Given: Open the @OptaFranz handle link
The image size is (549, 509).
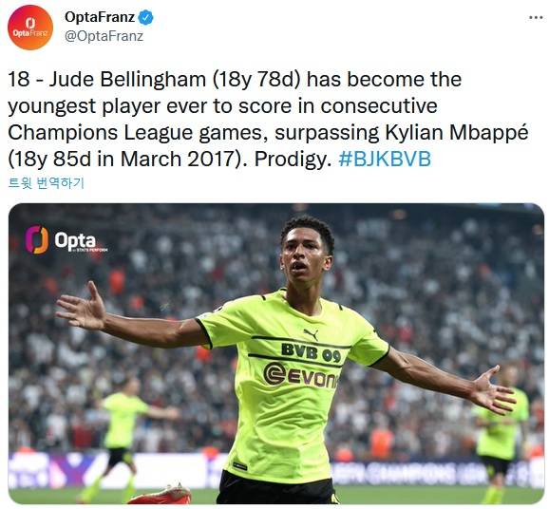Looking at the screenshot, I should tap(104, 36).
